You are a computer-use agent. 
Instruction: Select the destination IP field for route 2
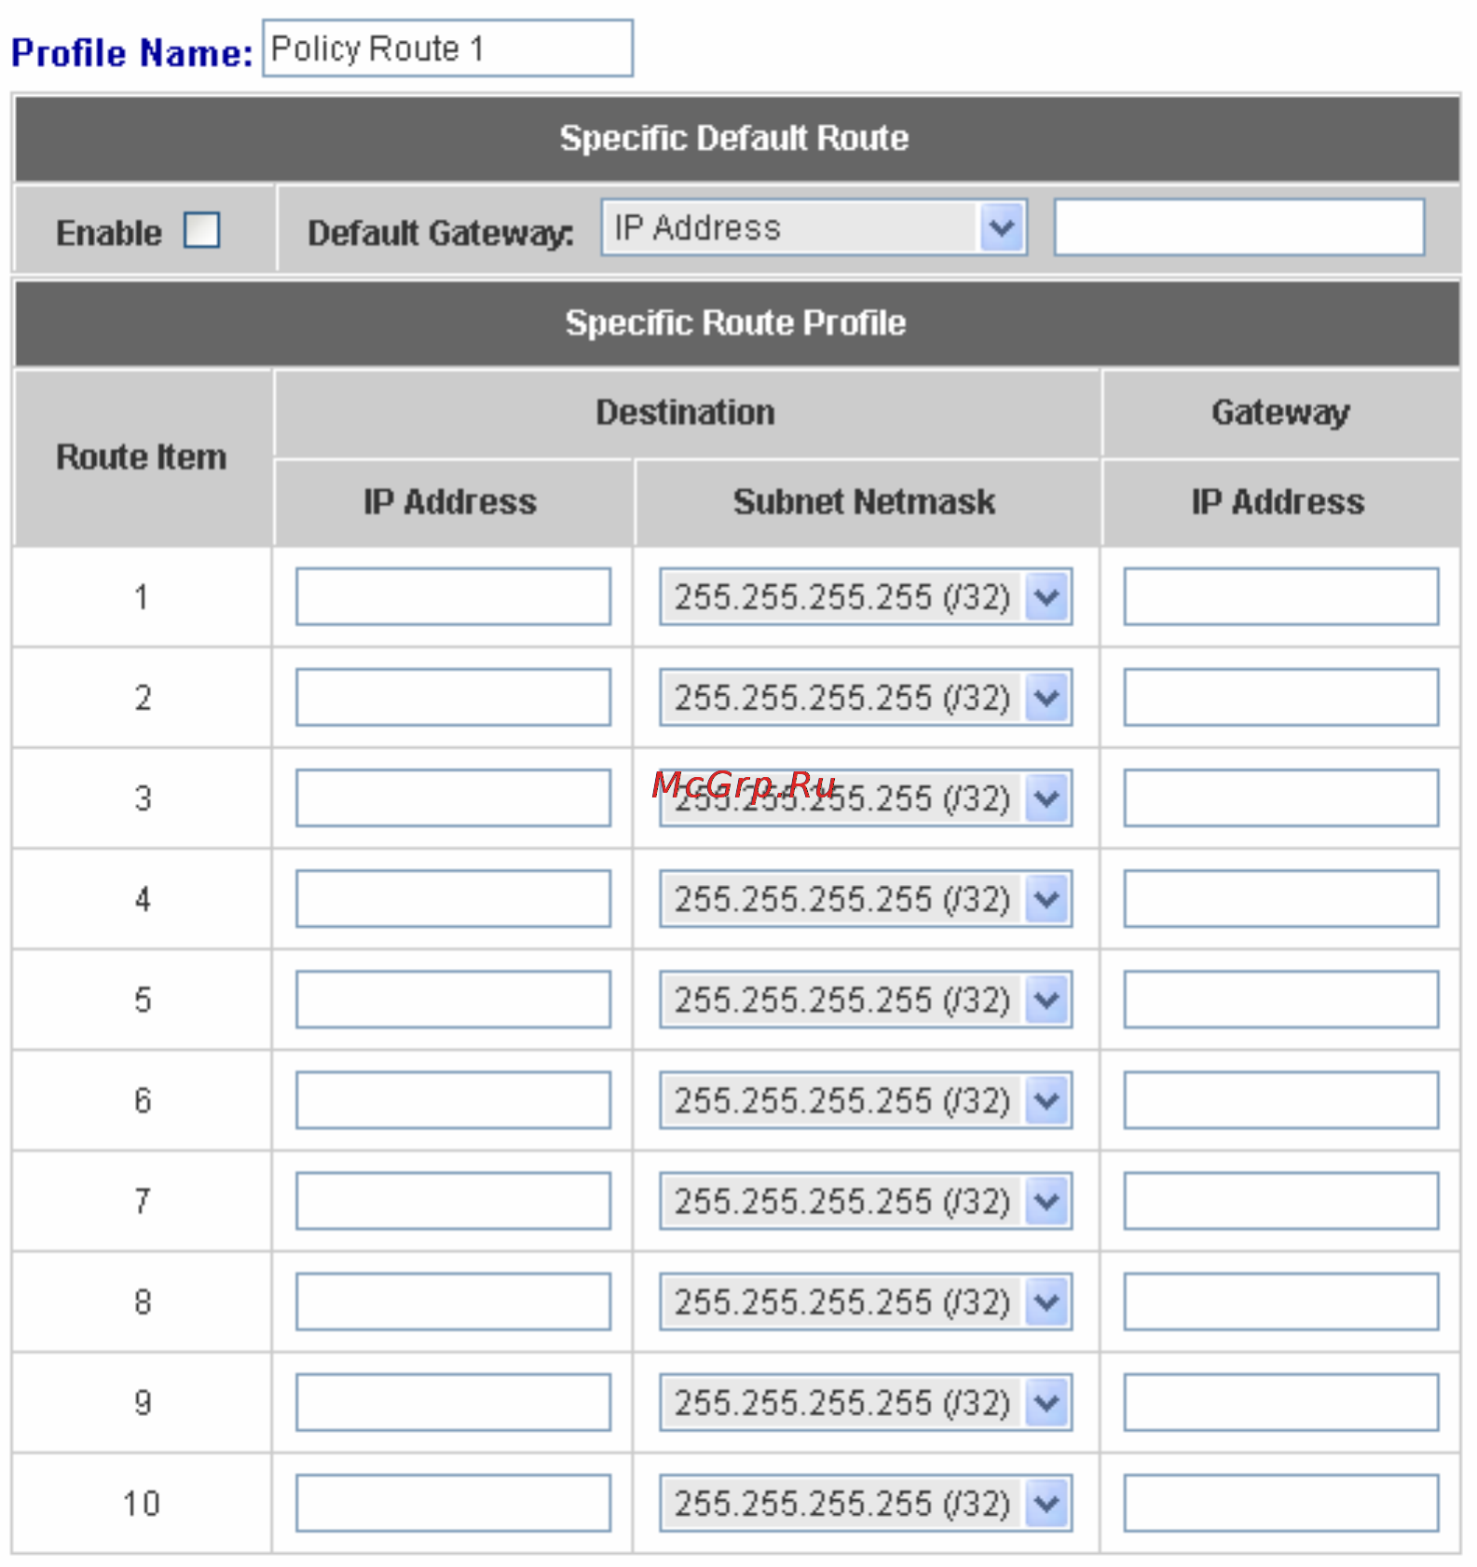453,697
